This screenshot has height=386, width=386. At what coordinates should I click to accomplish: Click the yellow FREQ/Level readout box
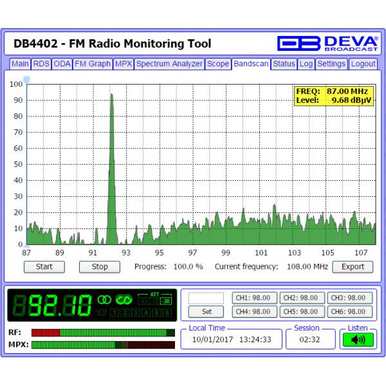pos(334,96)
